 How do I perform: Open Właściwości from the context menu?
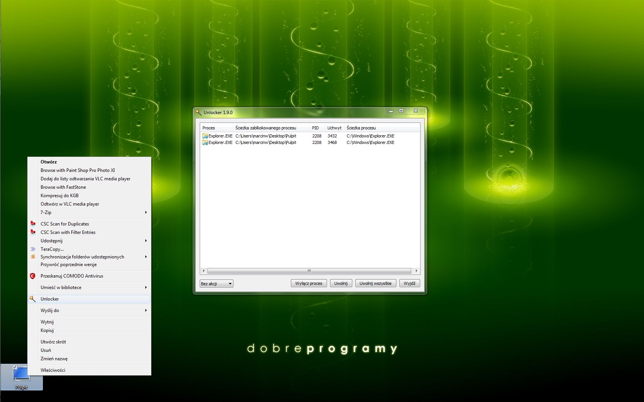[x=89, y=370]
